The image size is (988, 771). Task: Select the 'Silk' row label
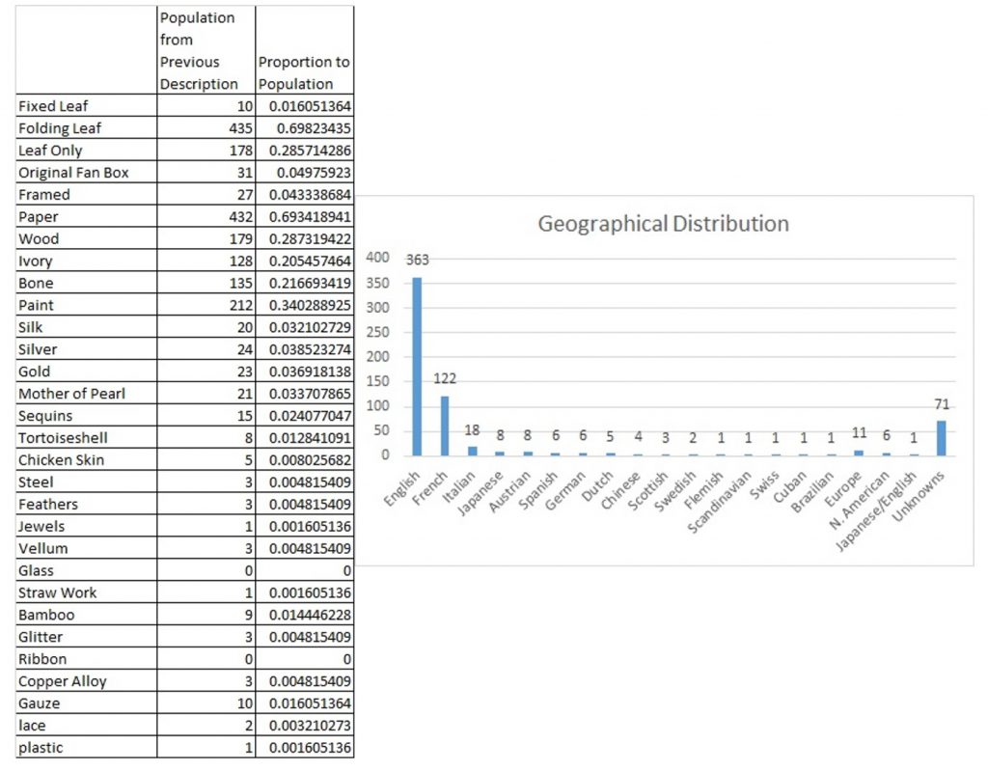tap(86, 326)
